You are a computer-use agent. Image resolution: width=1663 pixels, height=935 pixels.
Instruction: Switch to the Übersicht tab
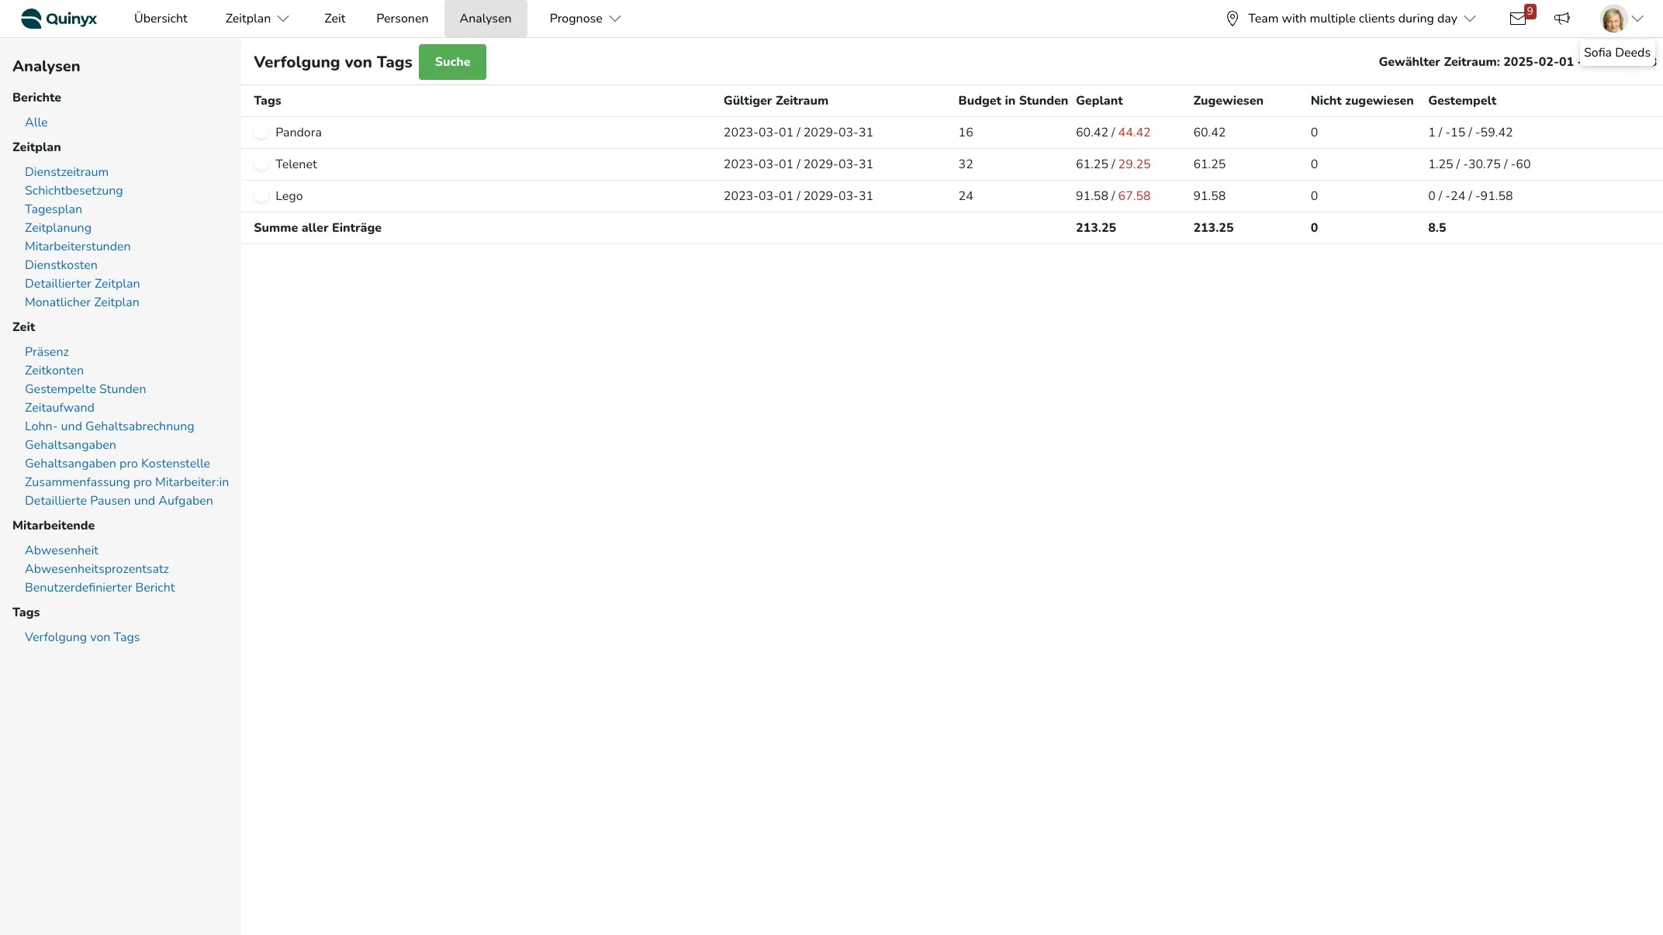point(161,19)
